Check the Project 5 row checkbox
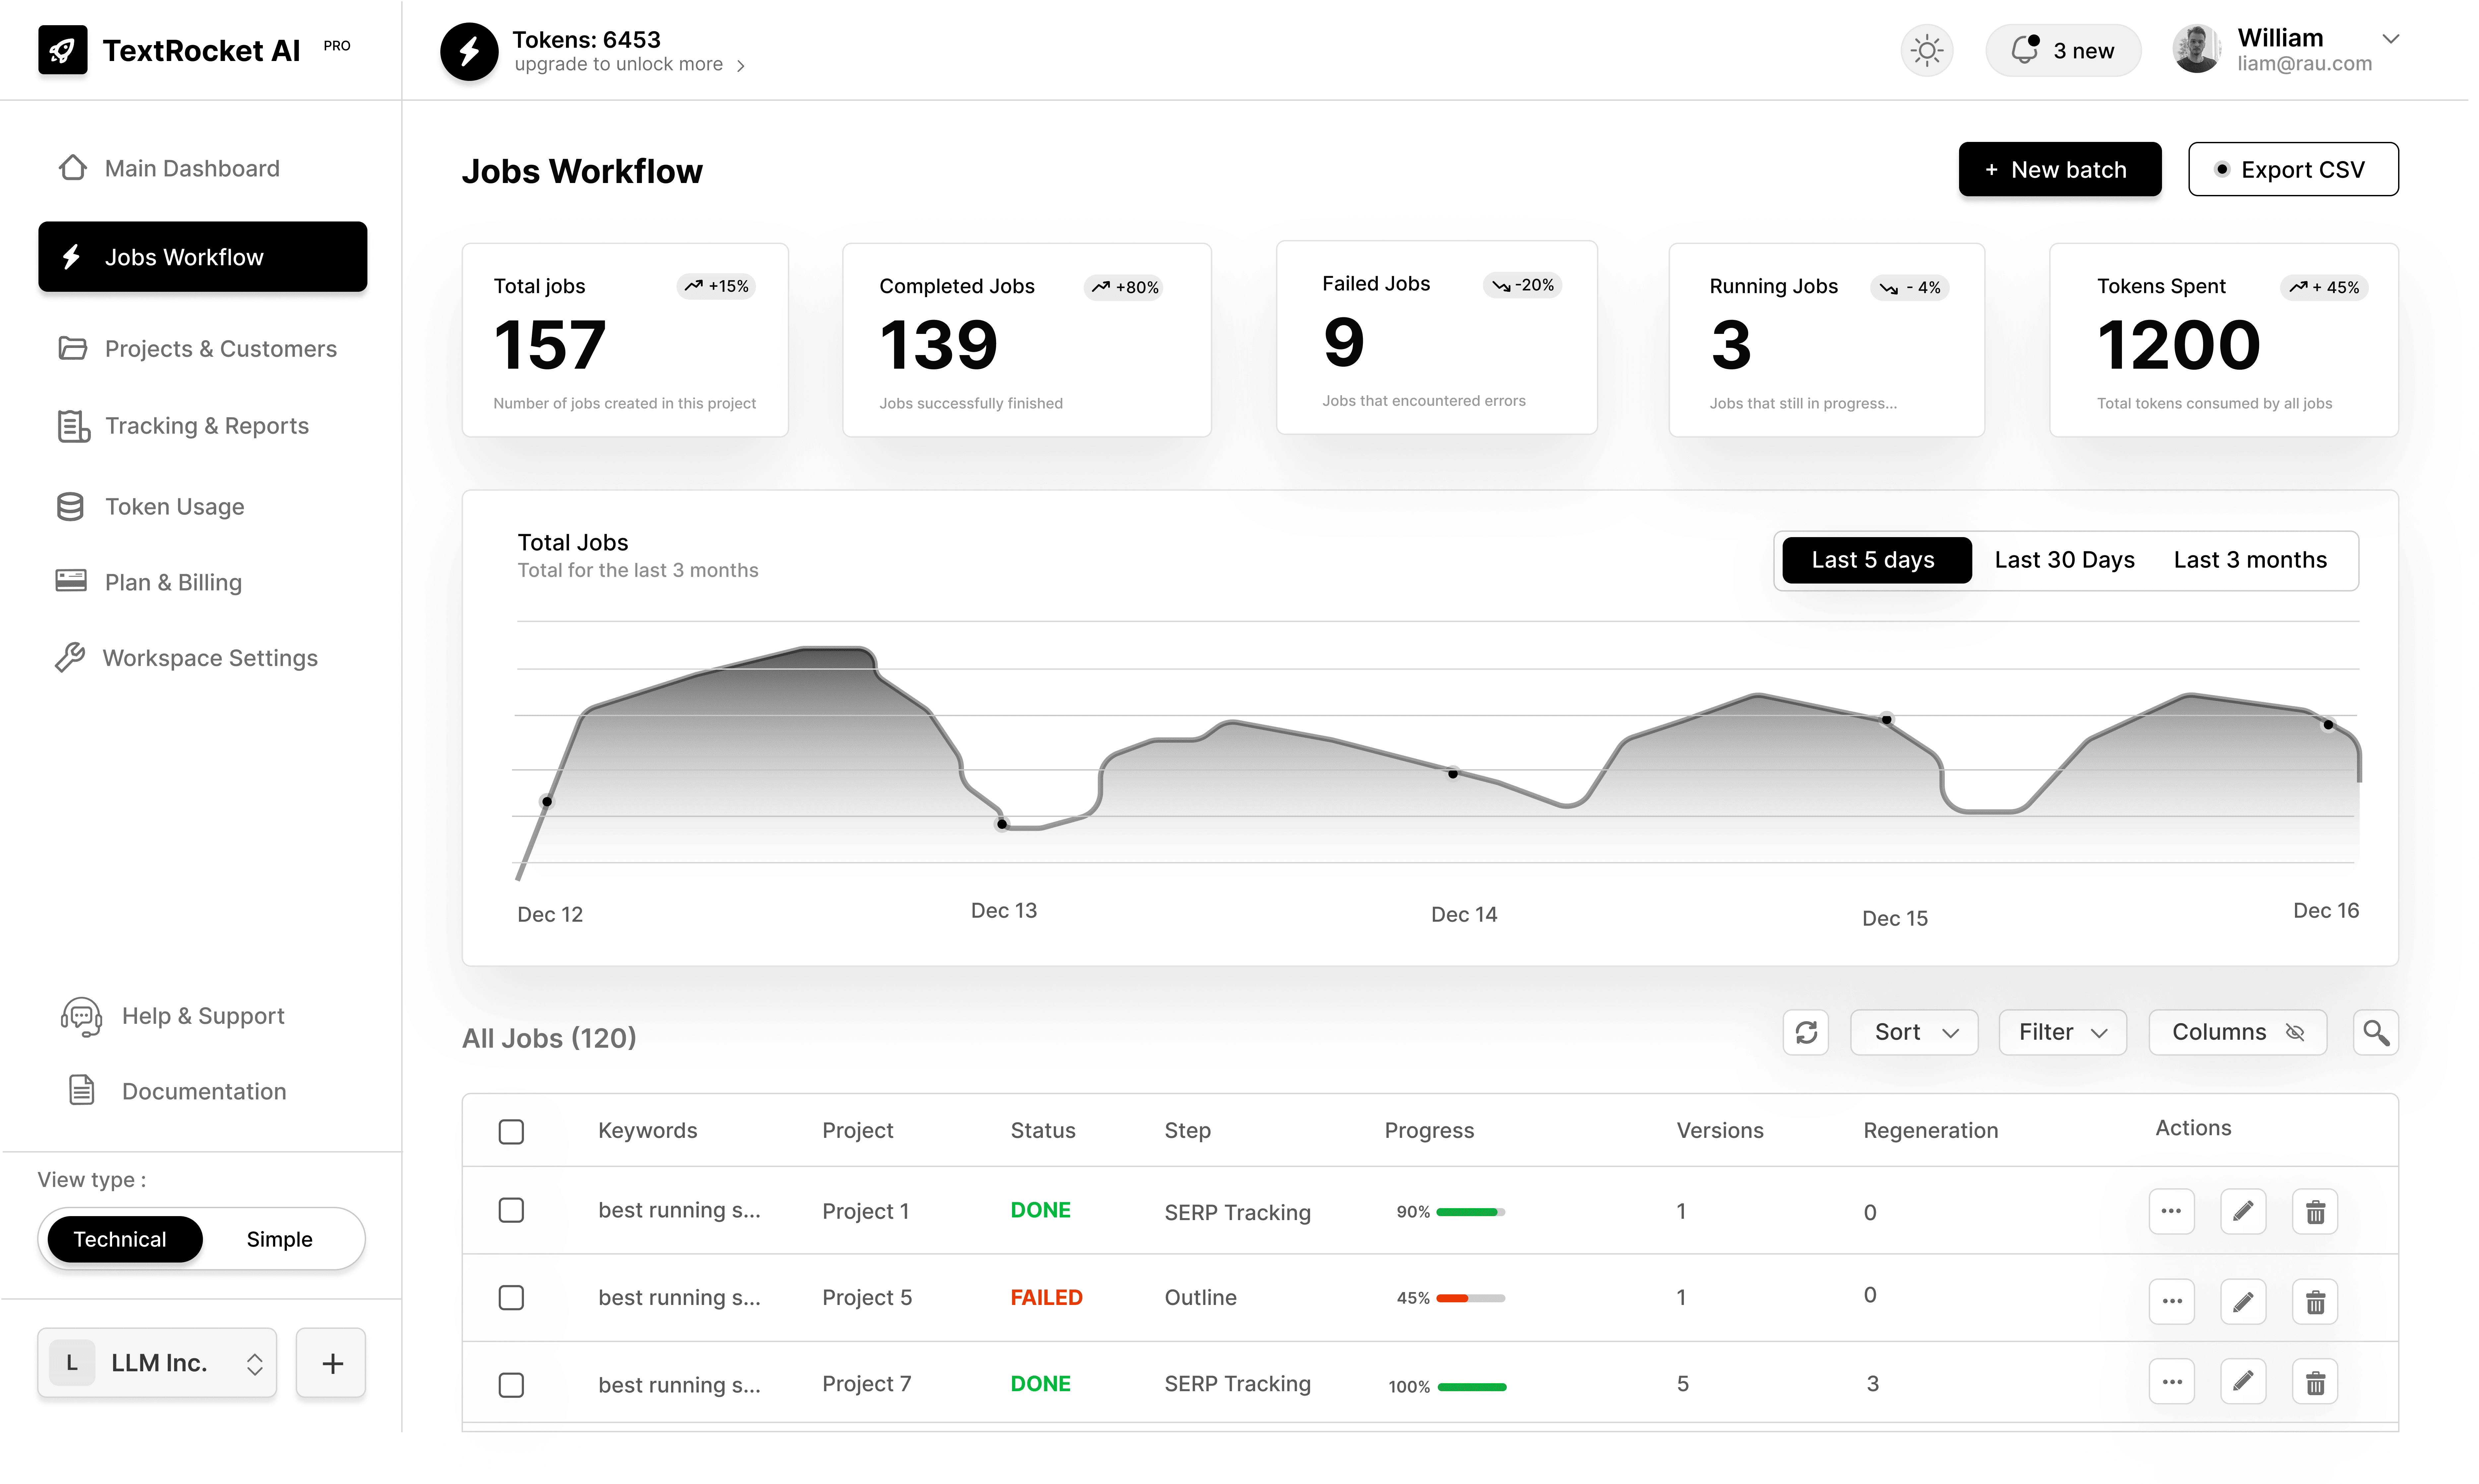 (x=511, y=1298)
